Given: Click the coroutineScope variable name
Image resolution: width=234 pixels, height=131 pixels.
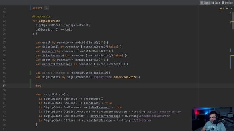Looking at the screenshot, I should (54, 73).
